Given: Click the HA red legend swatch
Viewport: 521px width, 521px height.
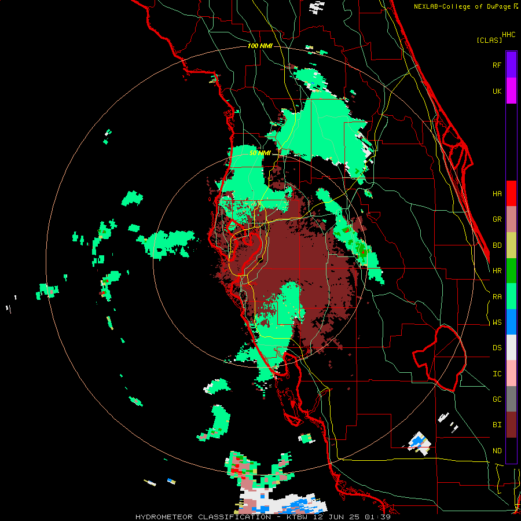Looking at the screenshot, I should [x=511, y=193].
